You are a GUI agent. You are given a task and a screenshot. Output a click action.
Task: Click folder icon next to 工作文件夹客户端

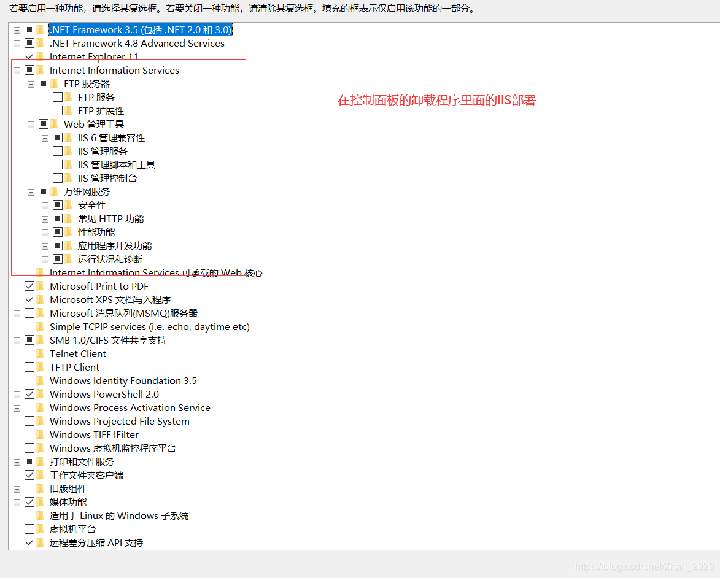pos(41,475)
